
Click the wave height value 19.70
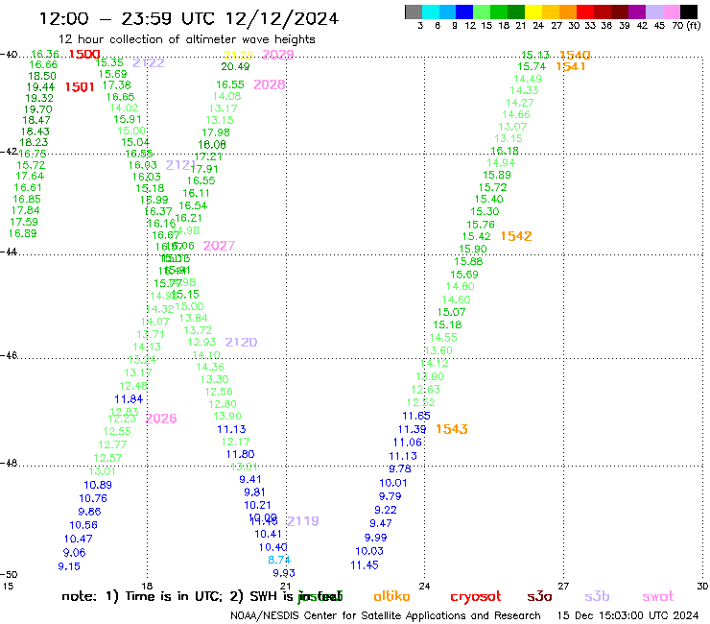(x=38, y=109)
